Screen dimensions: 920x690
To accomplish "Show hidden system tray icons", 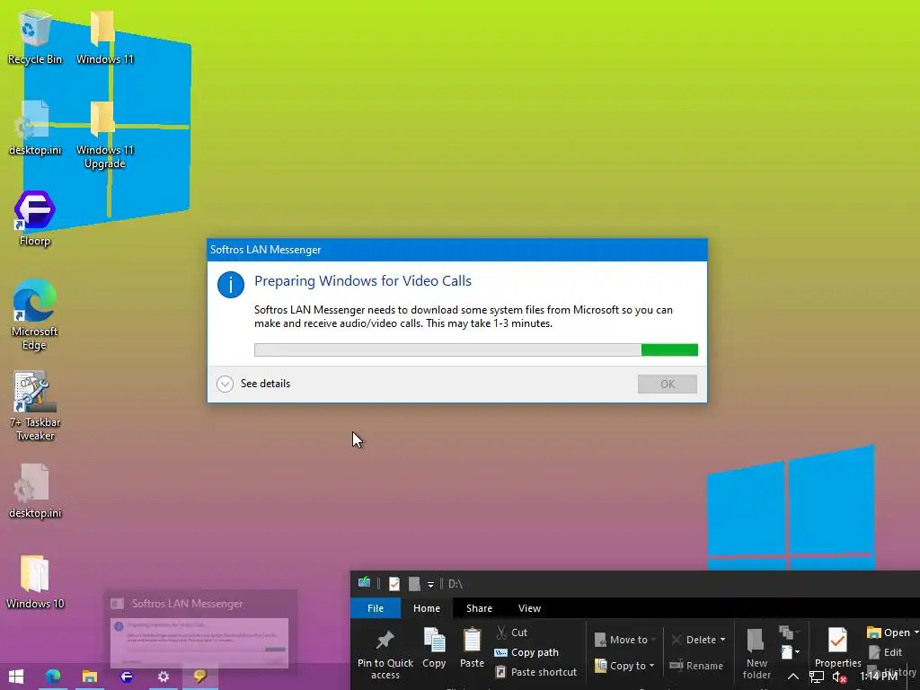I will (x=792, y=677).
